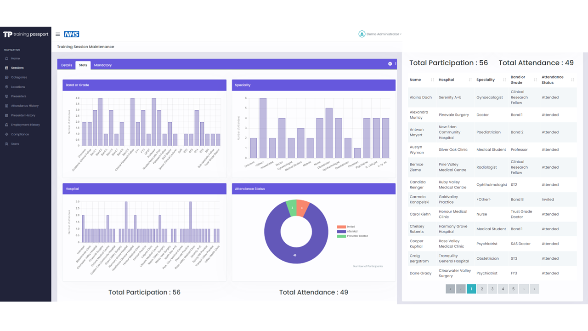
Task: Click the Presenters sidebar icon
Action: click(6, 96)
